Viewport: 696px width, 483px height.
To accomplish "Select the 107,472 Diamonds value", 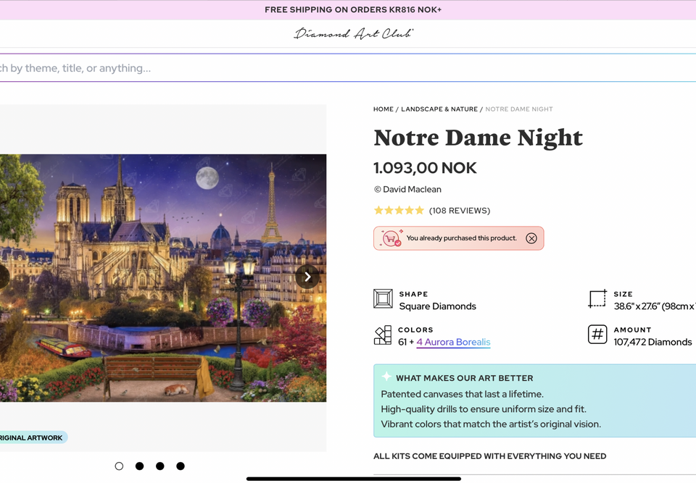I will pyautogui.click(x=652, y=342).
